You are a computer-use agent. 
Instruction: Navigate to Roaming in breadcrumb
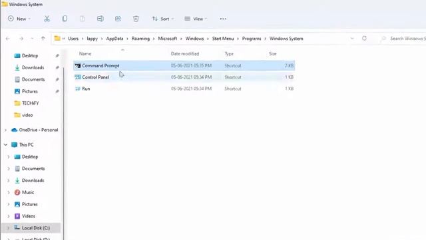(x=140, y=39)
